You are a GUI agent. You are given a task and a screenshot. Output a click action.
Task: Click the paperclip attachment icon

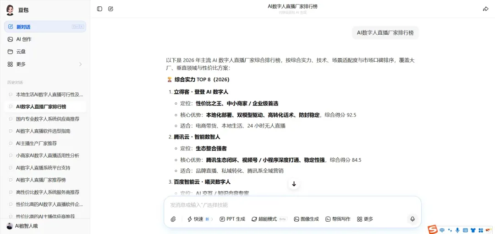pyautogui.click(x=173, y=219)
